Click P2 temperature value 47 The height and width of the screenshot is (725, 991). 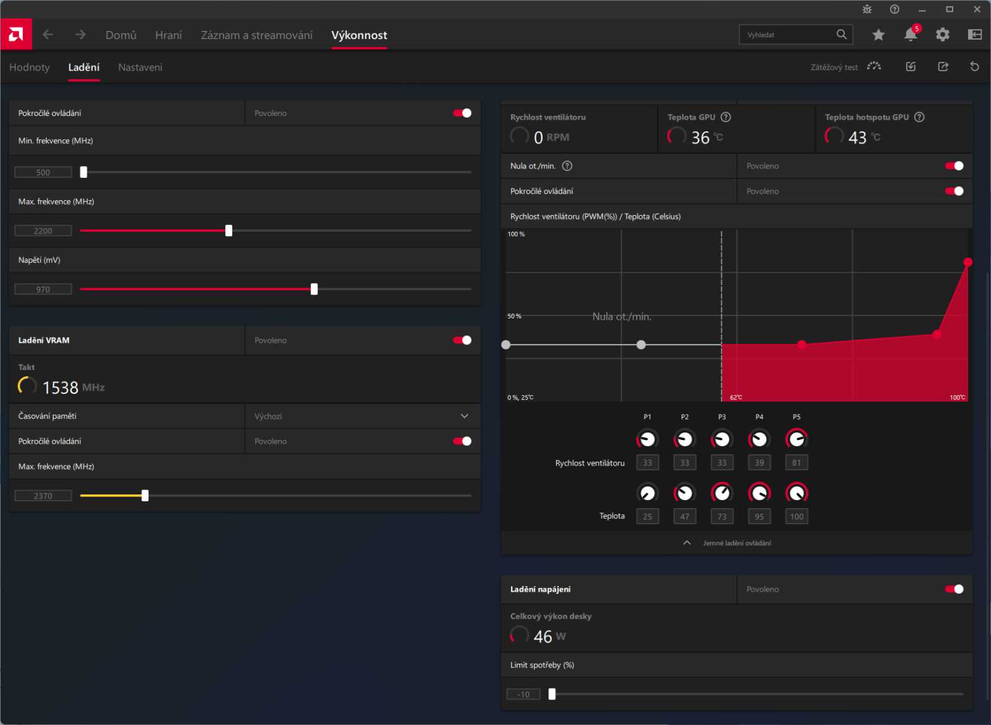(684, 516)
